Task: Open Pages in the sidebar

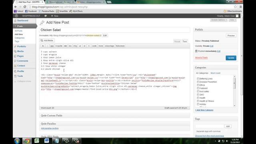Action: pos(20,56)
